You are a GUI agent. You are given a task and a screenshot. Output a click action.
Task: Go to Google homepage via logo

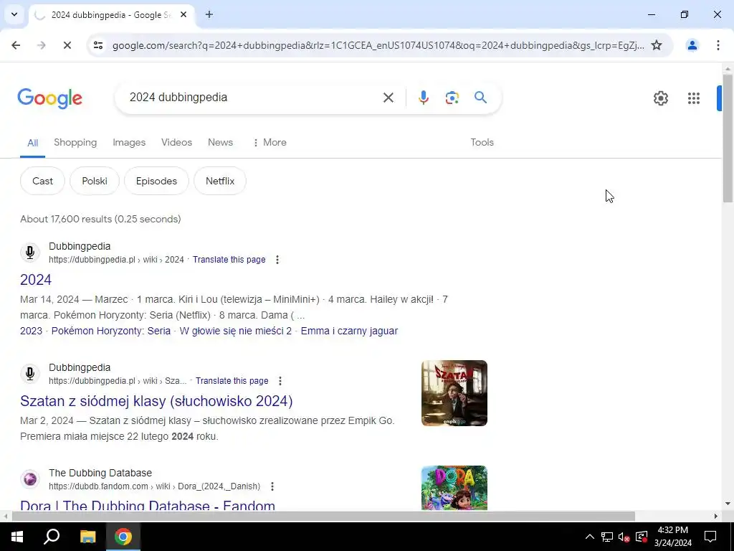click(x=49, y=98)
